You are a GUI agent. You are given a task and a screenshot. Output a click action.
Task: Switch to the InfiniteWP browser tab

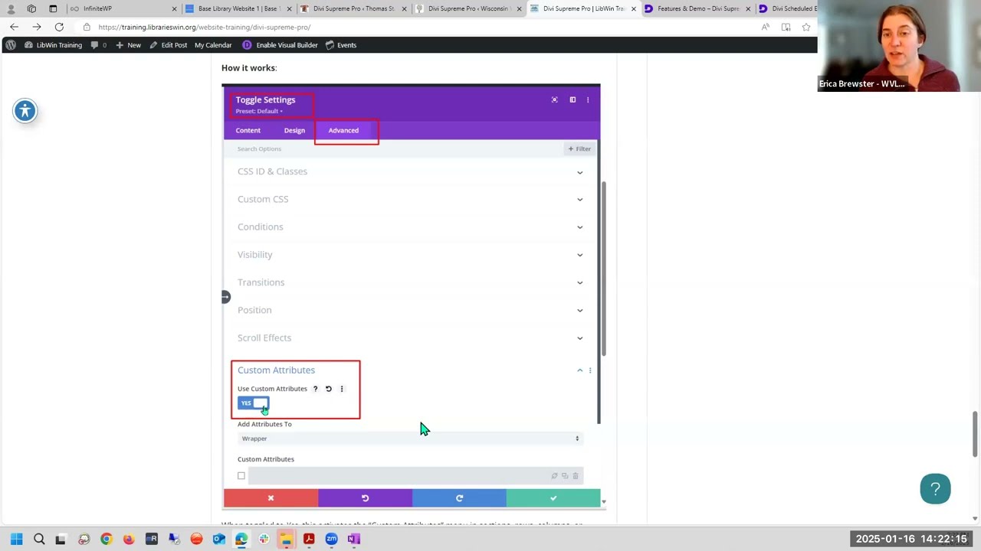click(120, 8)
